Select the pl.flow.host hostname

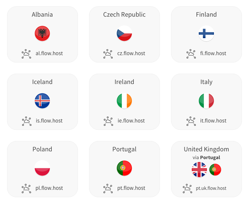[49, 188]
